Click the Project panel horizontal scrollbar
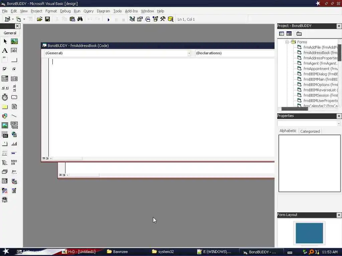The height and width of the screenshot is (256, 342). [x=295, y=109]
